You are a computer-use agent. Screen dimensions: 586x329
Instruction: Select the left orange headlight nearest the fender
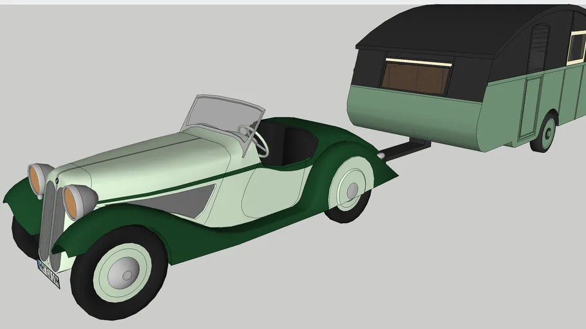pyautogui.click(x=39, y=179)
